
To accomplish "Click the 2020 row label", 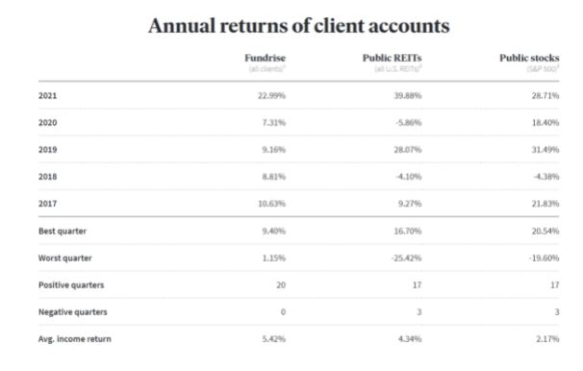I will tap(47, 123).
